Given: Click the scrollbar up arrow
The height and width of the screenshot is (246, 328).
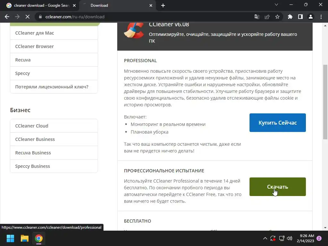Looking at the screenshot, I should [325, 26].
